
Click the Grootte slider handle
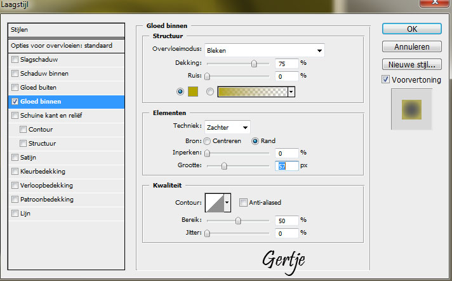pyautogui.click(x=224, y=166)
